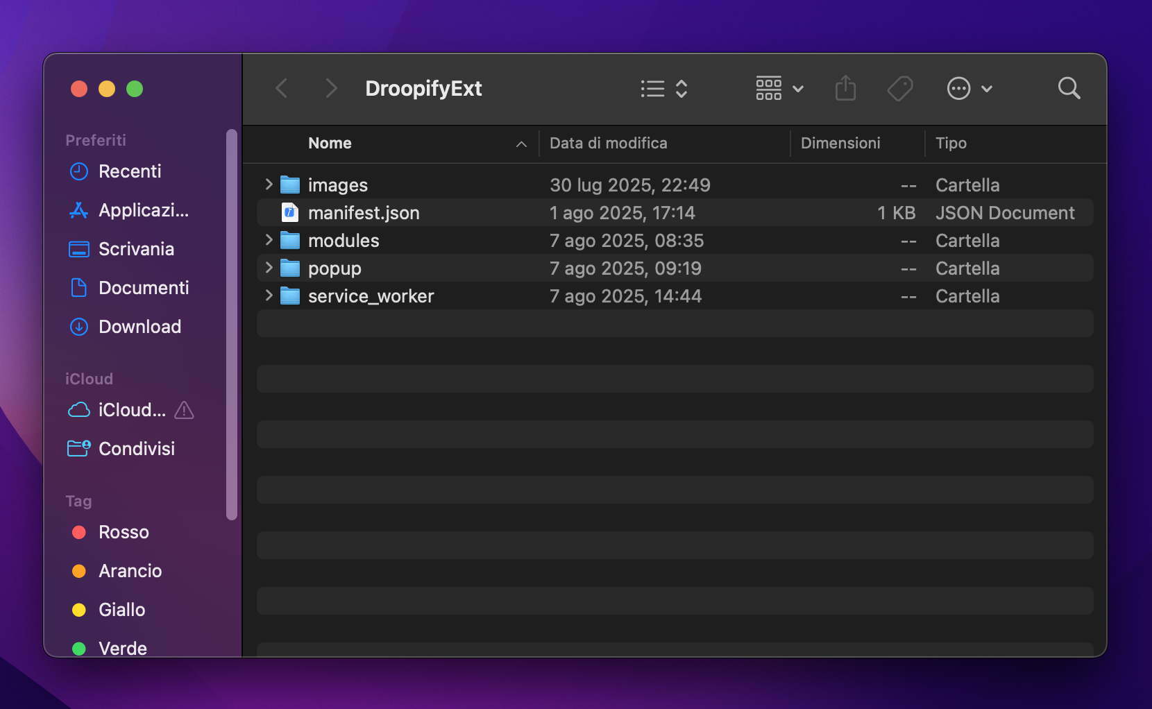Select the modules folder icon
Viewport: 1152px width, 709px height.
(x=290, y=240)
